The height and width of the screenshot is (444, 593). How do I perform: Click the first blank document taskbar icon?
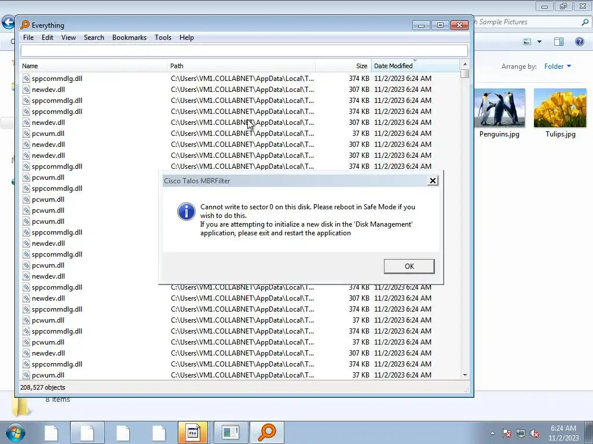click(51, 433)
